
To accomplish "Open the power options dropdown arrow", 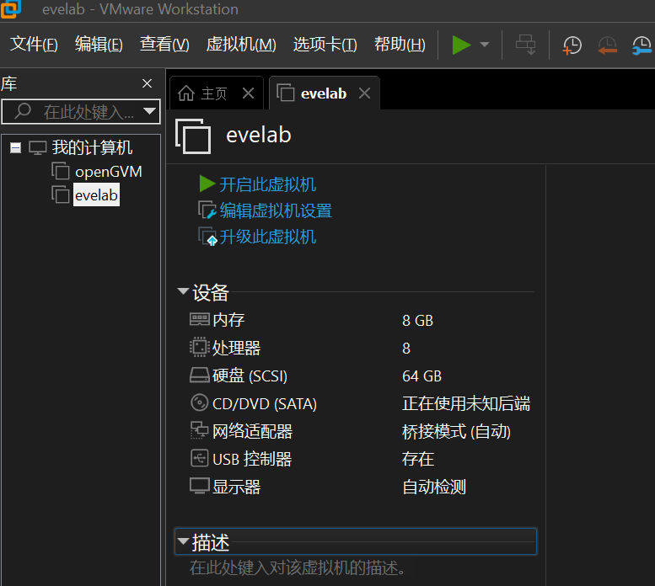I will (x=485, y=45).
